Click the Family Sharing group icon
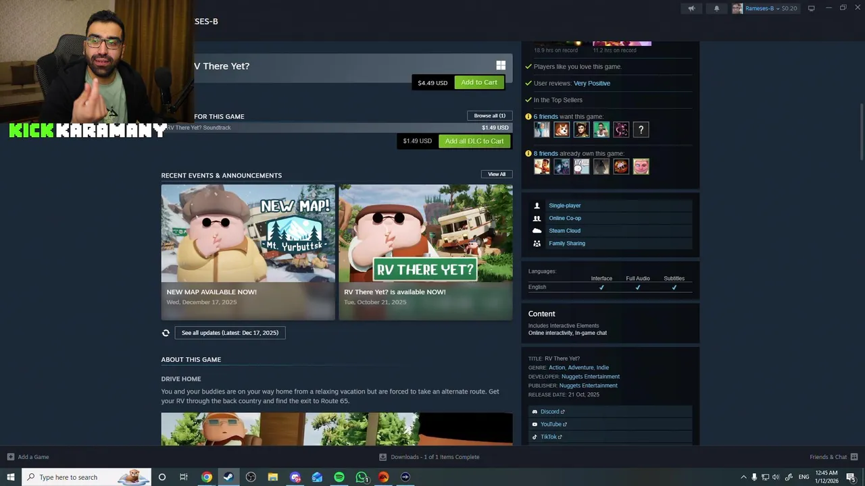Screen dimensions: 865x486 [x=537, y=243]
